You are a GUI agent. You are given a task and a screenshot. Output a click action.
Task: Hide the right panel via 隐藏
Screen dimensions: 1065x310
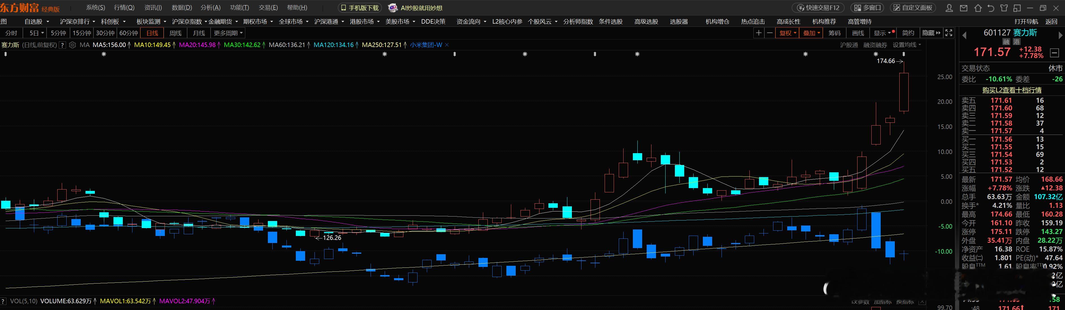(931, 33)
